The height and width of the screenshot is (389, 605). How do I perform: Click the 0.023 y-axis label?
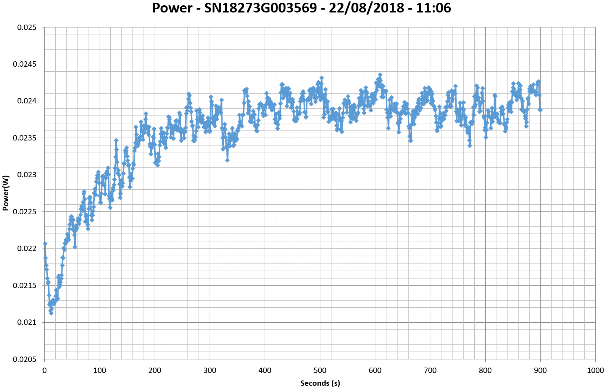point(27,175)
